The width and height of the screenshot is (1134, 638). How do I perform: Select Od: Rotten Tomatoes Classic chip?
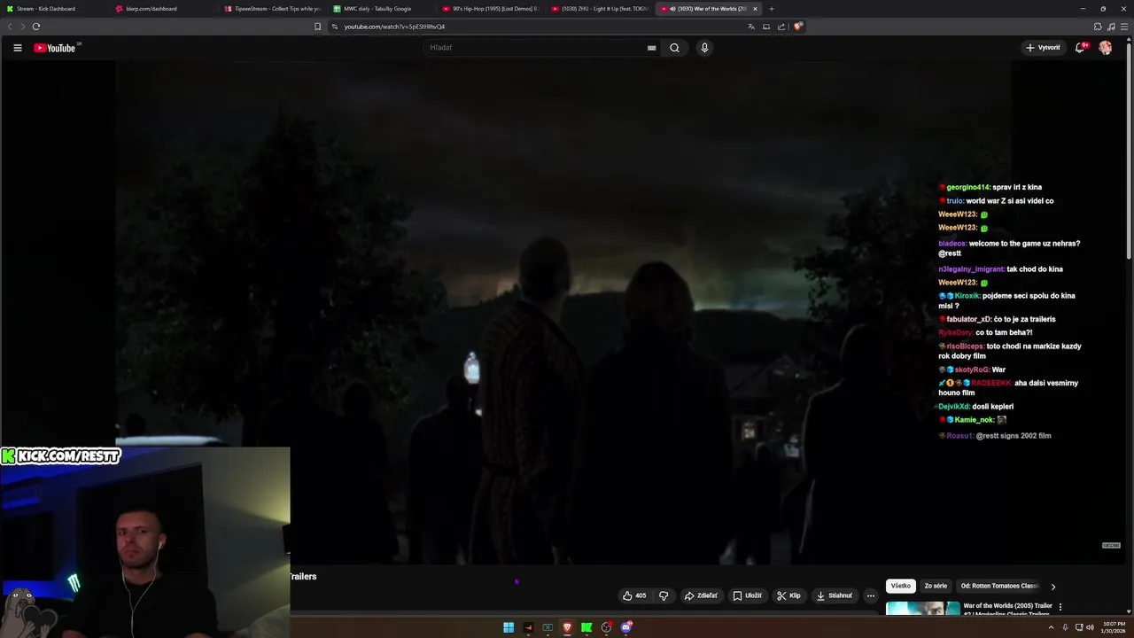tap(999, 586)
